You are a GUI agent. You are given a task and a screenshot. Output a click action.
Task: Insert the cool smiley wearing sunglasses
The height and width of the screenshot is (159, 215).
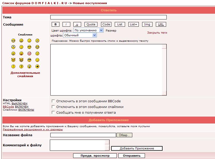(x=29, y=47)
